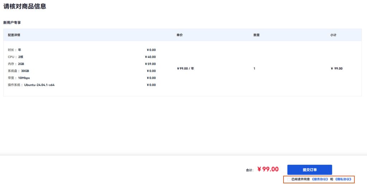The height and width of the screenshot is (184, 367).
Task: Click the ¥59.00 memory price
Action: (150, 64)
